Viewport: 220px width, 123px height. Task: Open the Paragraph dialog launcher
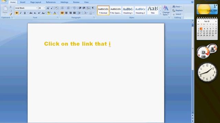(94, 17)
